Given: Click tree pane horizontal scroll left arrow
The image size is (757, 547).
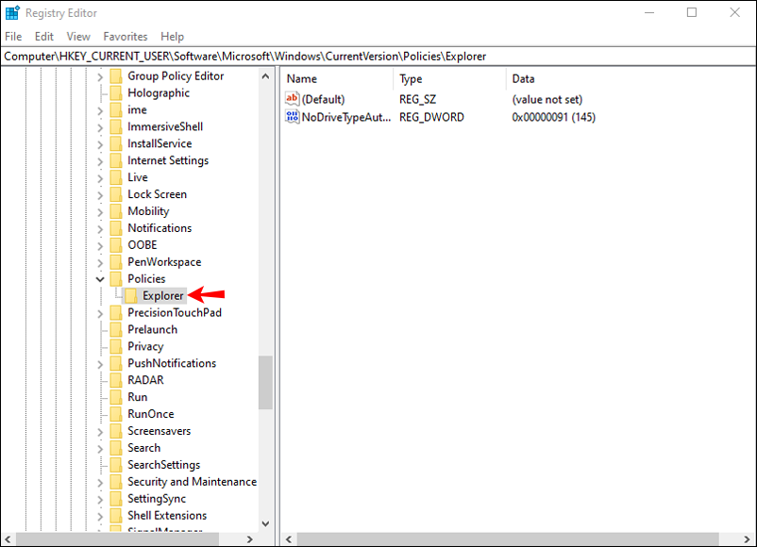Looking at the screenshot, I should pyautogui.click(x=8, y=539).
